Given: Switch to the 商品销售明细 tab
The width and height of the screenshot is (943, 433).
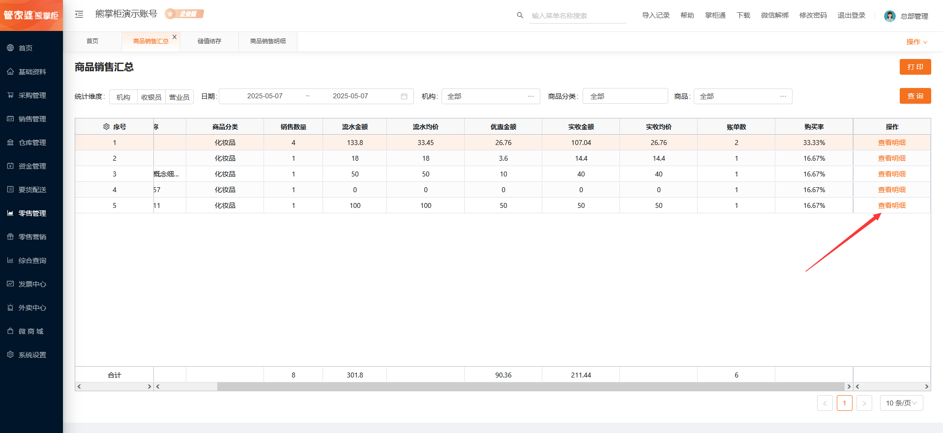Looking at the screenshot, I should pyautogui.click(x=268, y=41).
